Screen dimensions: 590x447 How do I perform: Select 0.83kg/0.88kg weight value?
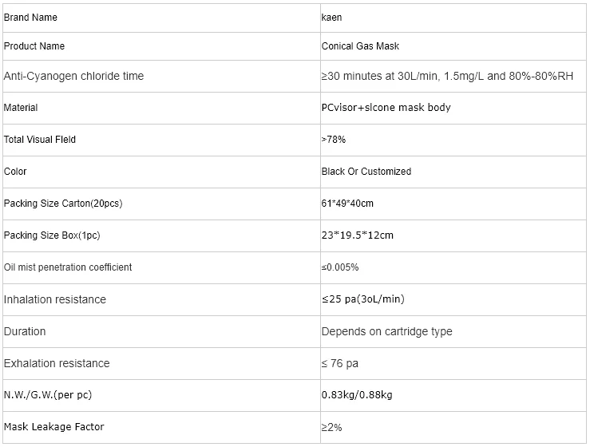(x=357, y=395)
